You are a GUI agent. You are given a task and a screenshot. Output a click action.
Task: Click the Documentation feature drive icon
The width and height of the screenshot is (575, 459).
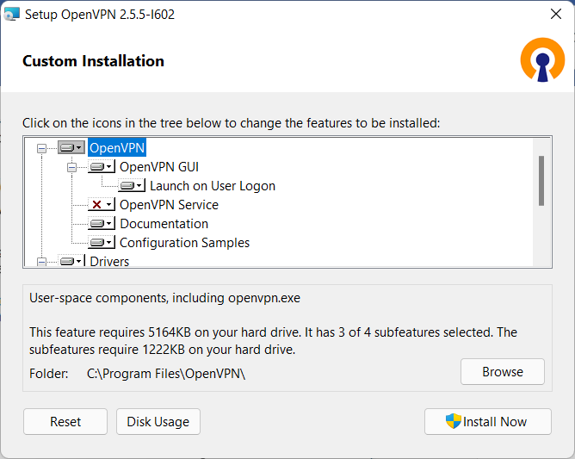[102, 224]
